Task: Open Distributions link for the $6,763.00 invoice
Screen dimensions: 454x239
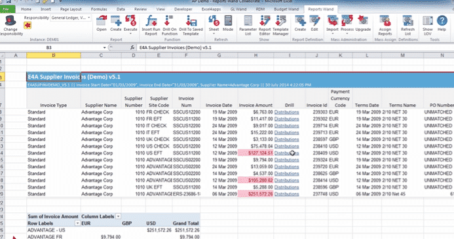Action: (x=287, y=112)
